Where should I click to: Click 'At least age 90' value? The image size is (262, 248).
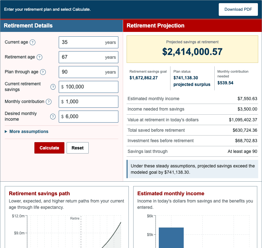click(x=242, y=151)
